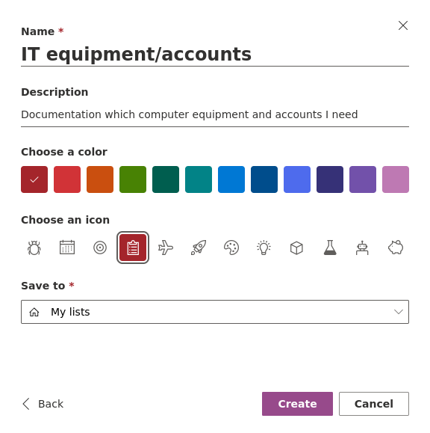Screen dimensions: 430x433
Task: Open the Save to My lists dropdown
Action: [215, 312]
